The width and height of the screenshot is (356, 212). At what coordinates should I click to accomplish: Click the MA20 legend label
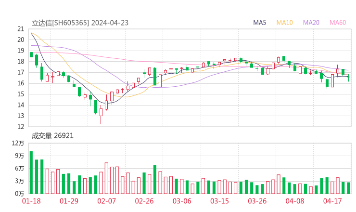(x=311, y=23)
